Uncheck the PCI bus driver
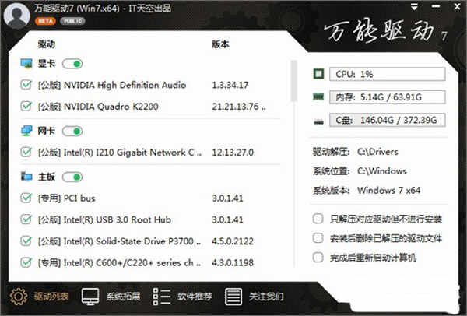The width and height of the screenshot is (467, 316). coord(26,198)
